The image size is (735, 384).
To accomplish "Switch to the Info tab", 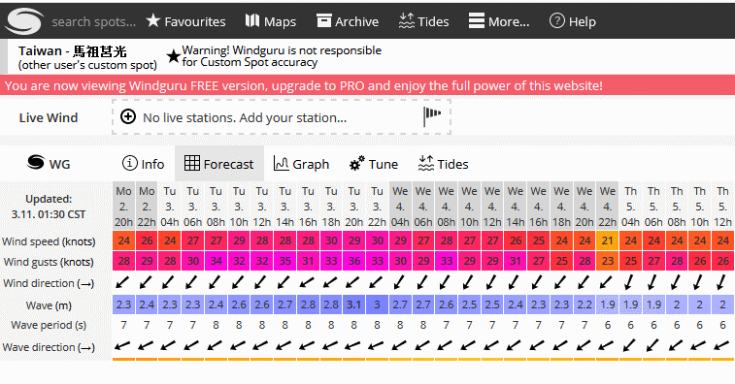I will tap(143, 164).
